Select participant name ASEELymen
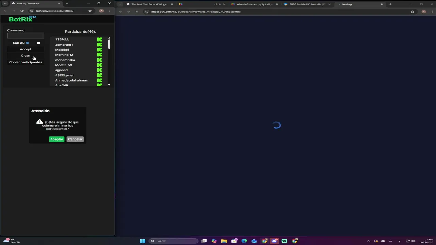The height and width of the screenshot is (245, 436). point(65,75)
